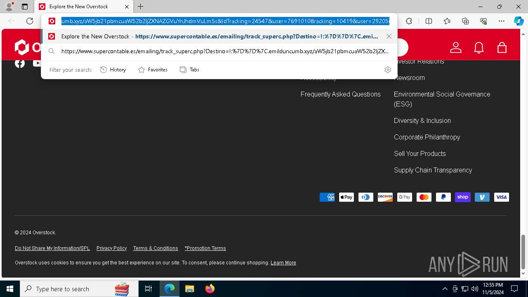Open Supply Chain Transparency link

coord(433,170)
